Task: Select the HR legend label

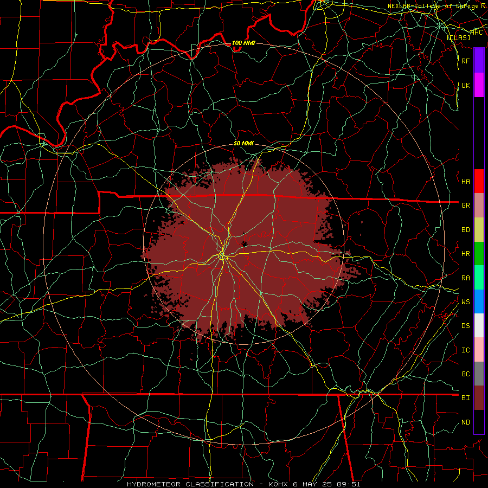Action: point(466,254)
